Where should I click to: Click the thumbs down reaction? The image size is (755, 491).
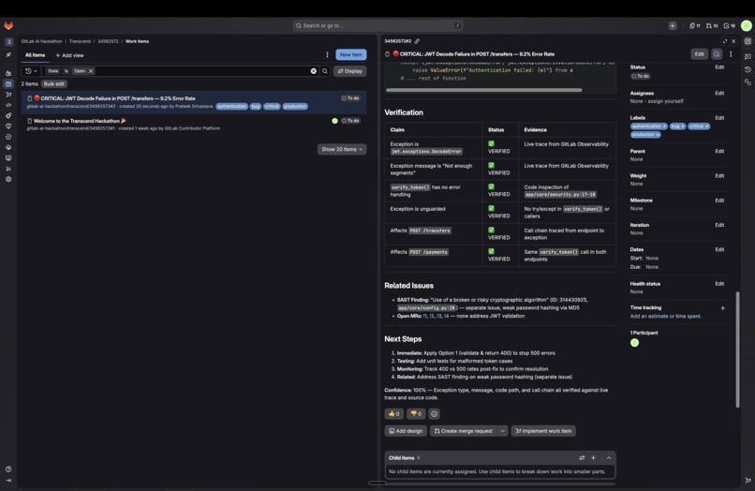click(x=416, y=414)
